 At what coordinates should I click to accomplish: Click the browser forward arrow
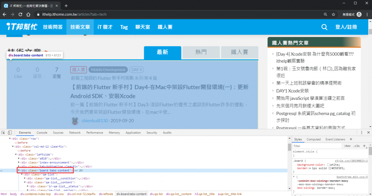(12, 15)
